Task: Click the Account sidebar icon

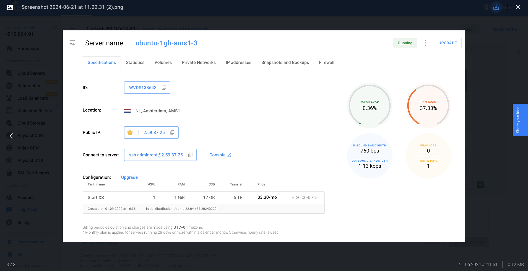Action: click(9, 198)
